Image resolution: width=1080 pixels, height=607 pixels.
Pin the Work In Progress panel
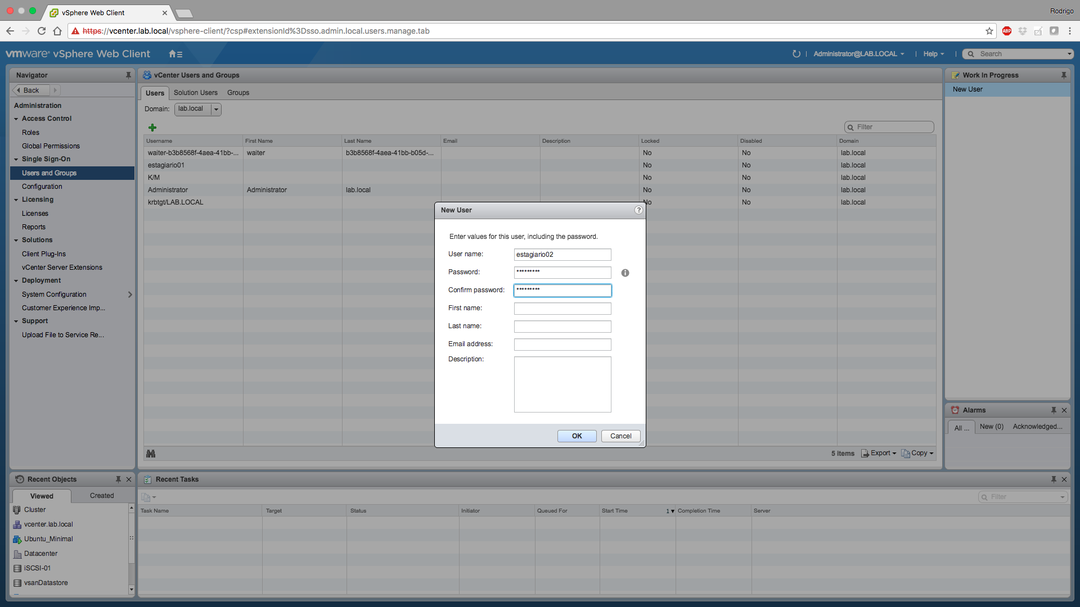(1064, 75)
